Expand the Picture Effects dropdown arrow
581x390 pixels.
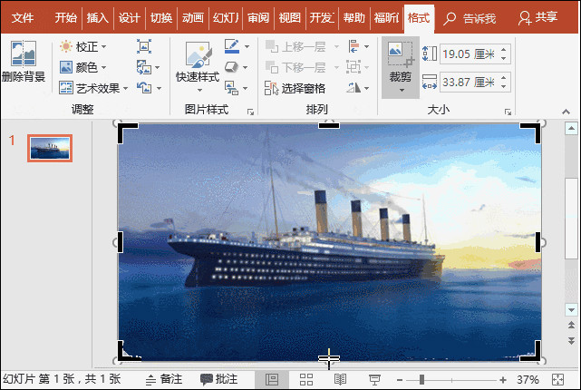coord(246,67)
